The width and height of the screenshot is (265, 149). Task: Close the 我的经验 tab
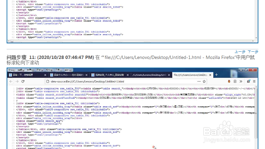tap(128, 75)
